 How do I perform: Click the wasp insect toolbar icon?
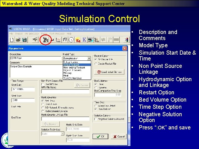pos(35,40)
